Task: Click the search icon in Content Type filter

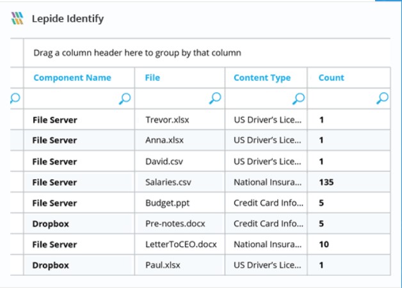Action: click(x=299, y=99)
